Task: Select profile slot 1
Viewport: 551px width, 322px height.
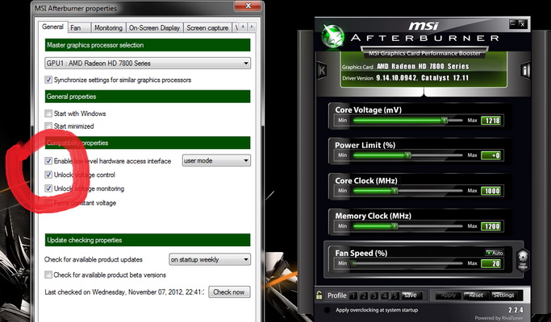Action: pos(353,295)
